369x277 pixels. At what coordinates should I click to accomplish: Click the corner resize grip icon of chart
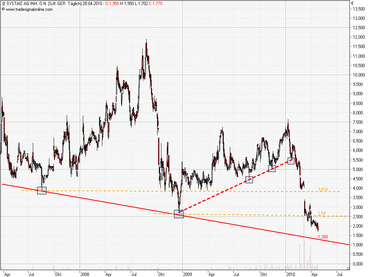point(348,268)
